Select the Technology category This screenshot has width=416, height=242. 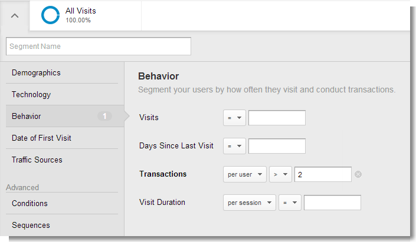click(x=31, y=95)
